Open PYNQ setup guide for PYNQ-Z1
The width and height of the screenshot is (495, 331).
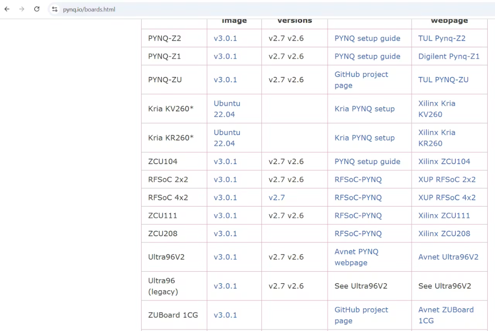367,56
